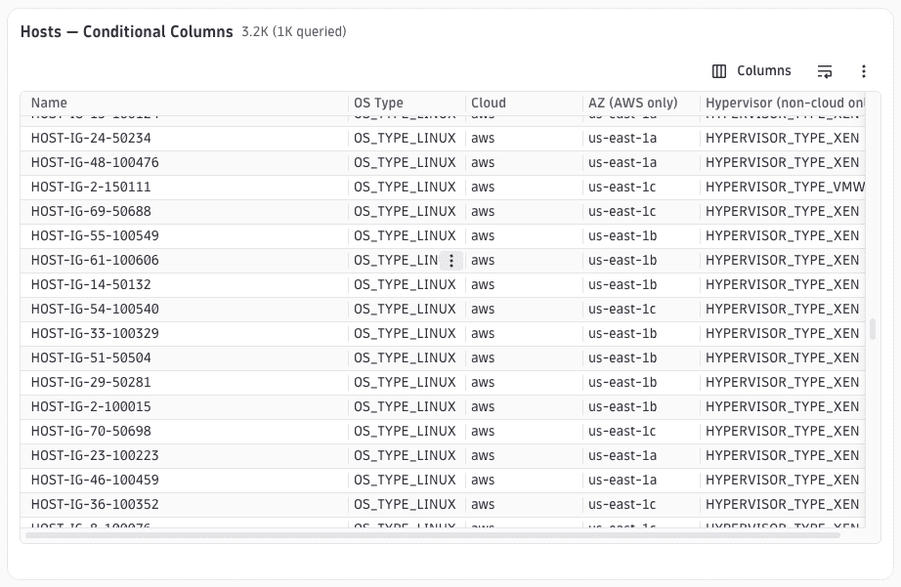
Task: Sort by the Name column header
Action: pos(49,103)
